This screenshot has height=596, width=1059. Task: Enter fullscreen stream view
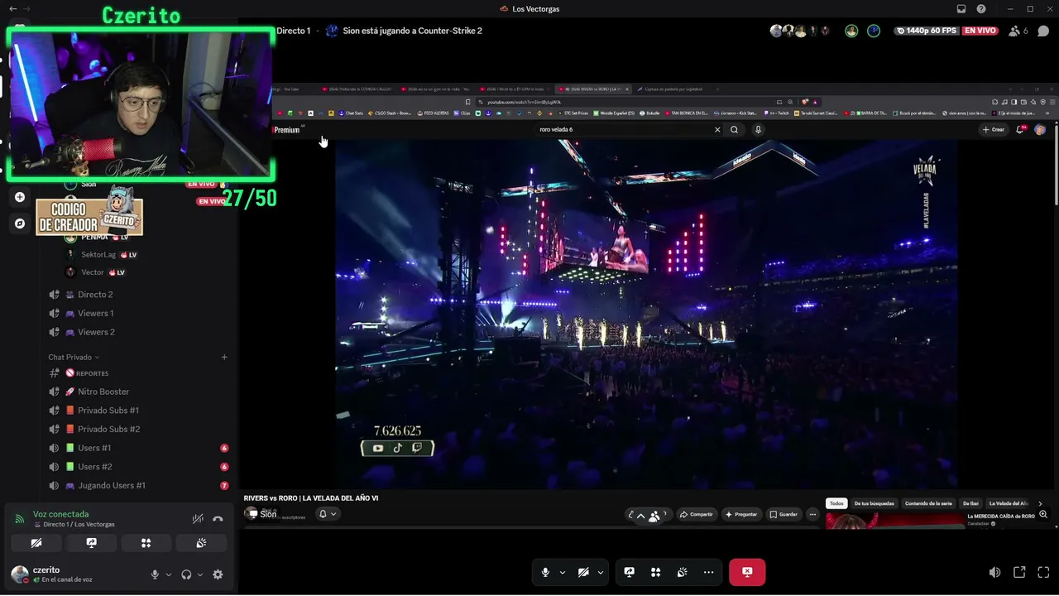click(1043, 572)
